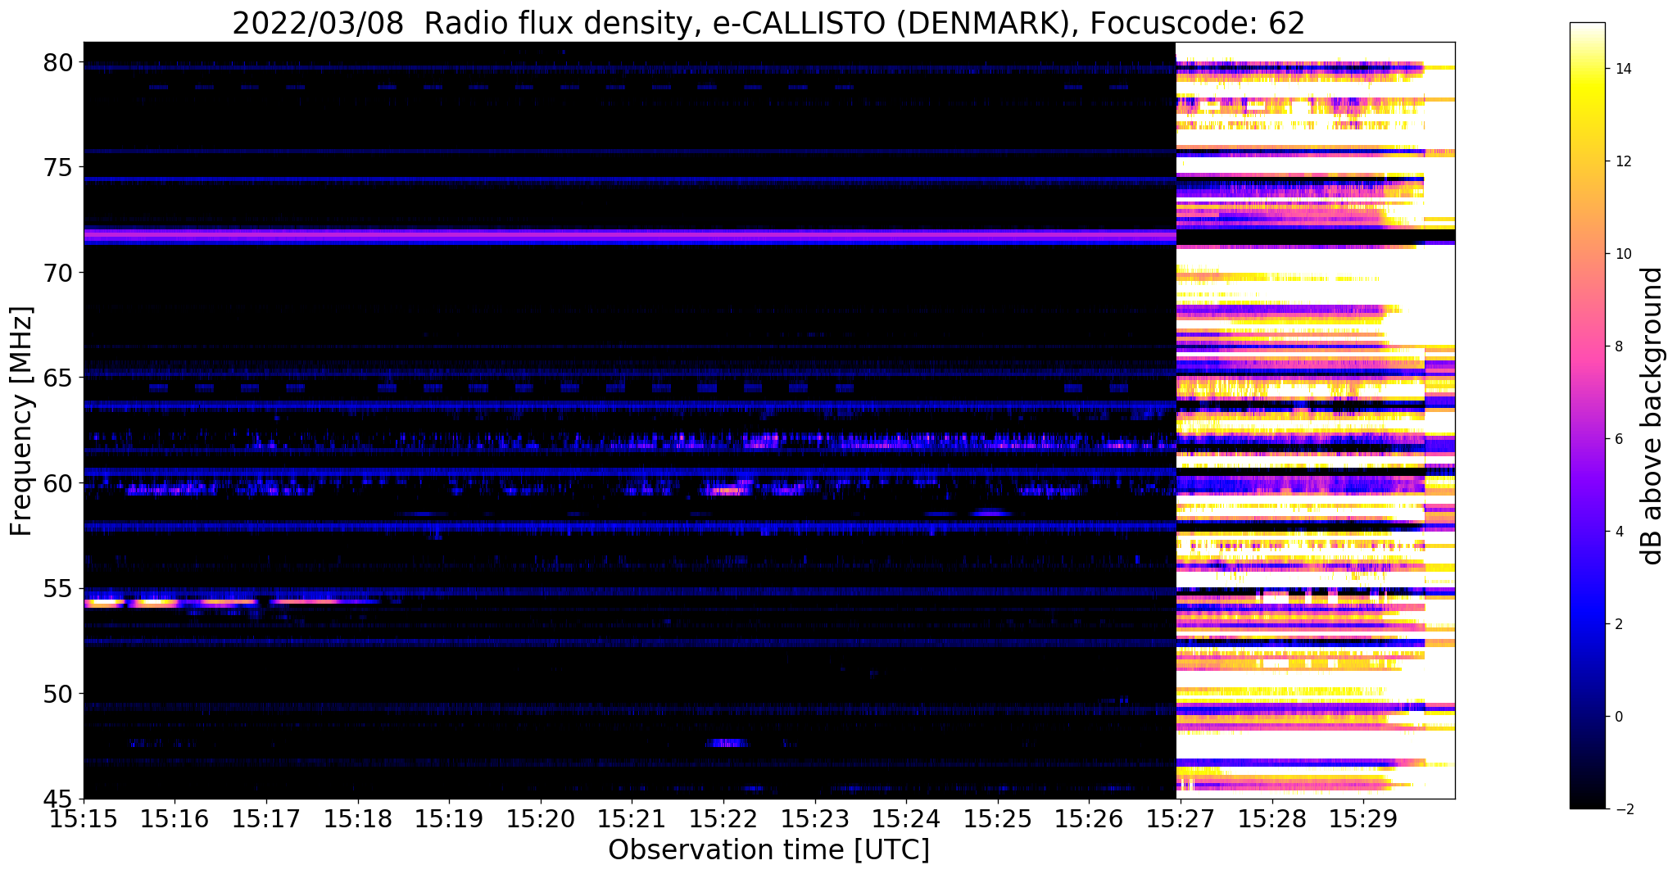Image resolution: width=1677 pixels, height=874 pixels.
Task: Click the 15:24 time tick label
Action: (906, 817)
